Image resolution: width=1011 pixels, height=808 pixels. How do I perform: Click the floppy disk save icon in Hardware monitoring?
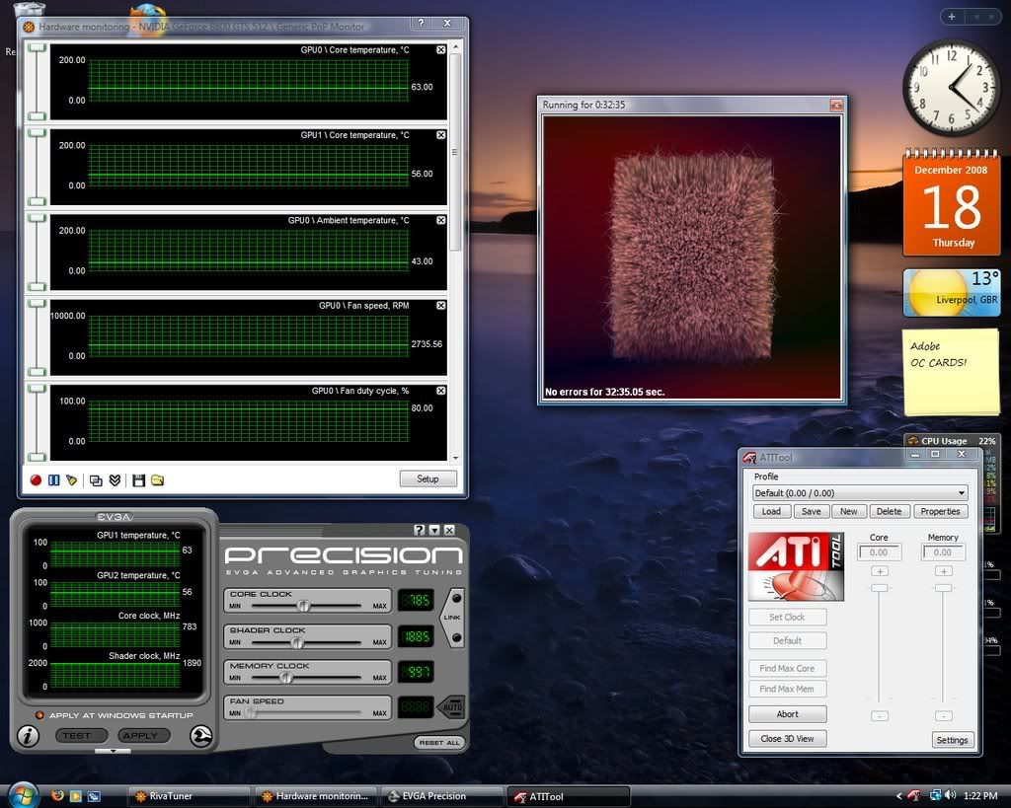click(139, 480)
